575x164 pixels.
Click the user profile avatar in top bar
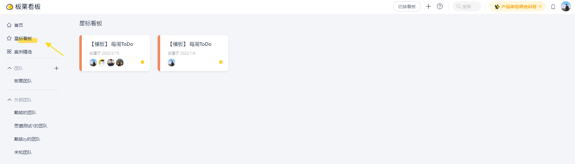tap(566, 6)
